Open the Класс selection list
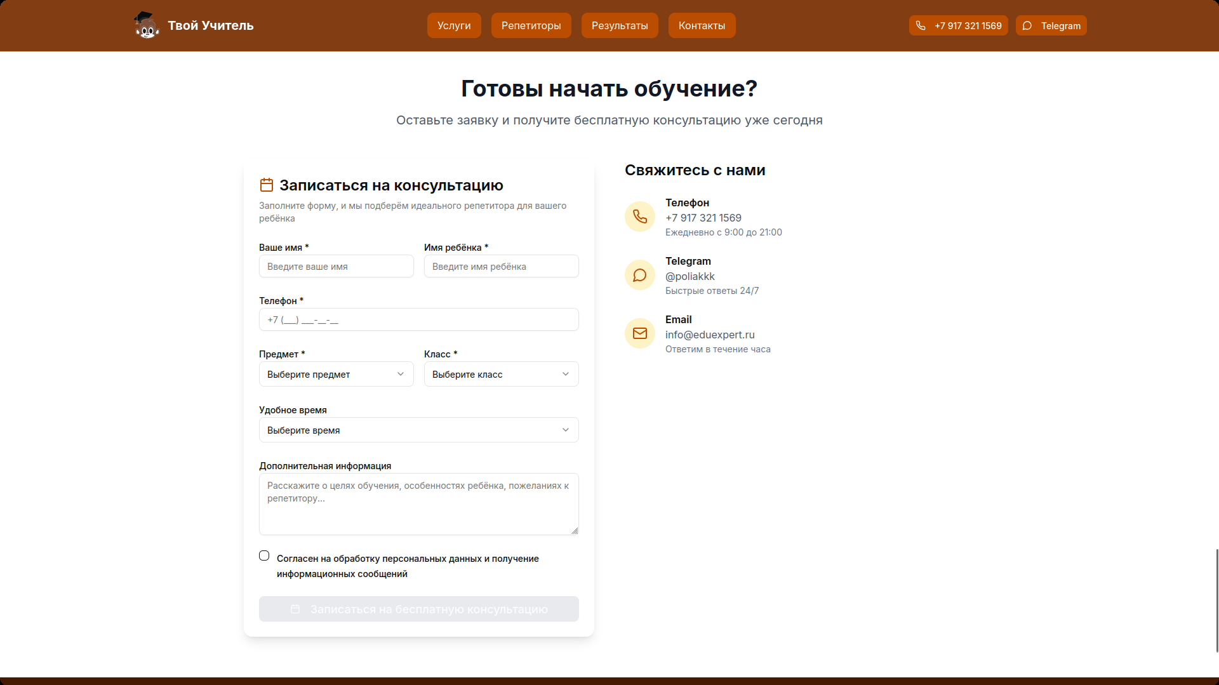1219x685 pixels. (501, 374)
